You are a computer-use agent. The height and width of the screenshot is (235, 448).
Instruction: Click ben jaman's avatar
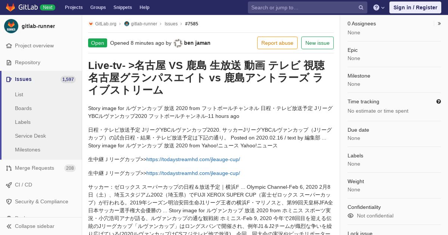pyautogui.click(x=178, y=43)
